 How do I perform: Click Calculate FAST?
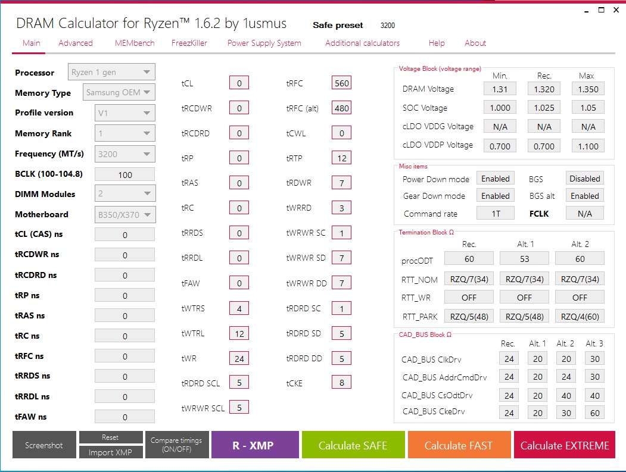(459, 445)
